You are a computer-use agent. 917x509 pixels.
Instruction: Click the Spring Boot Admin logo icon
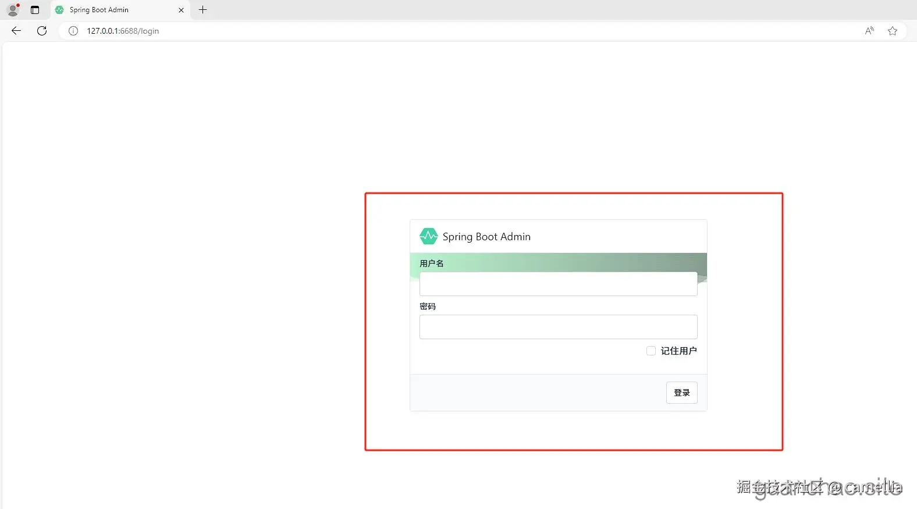click(429, 236)
